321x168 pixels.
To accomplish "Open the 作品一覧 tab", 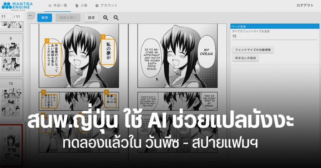I will coord(58,6).
